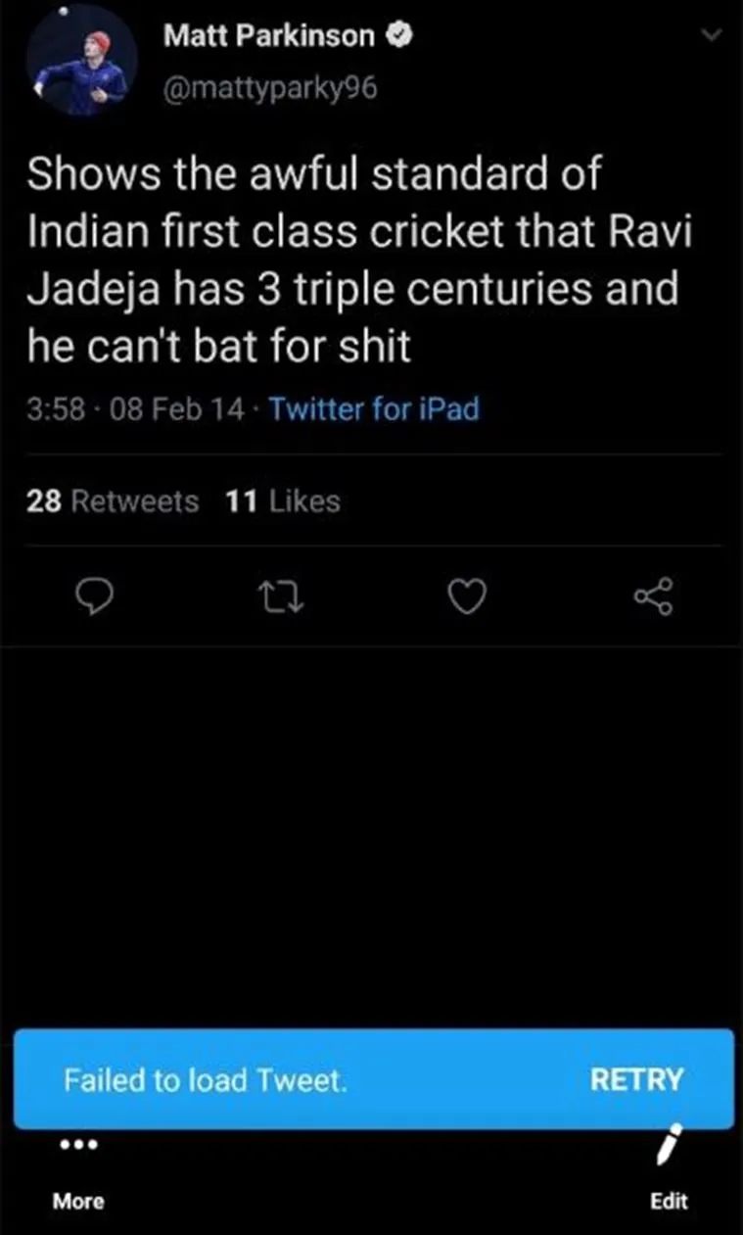Tap the three-dots icon above More
This screenshot has width=743, height=1235.
coord(77,1144)
